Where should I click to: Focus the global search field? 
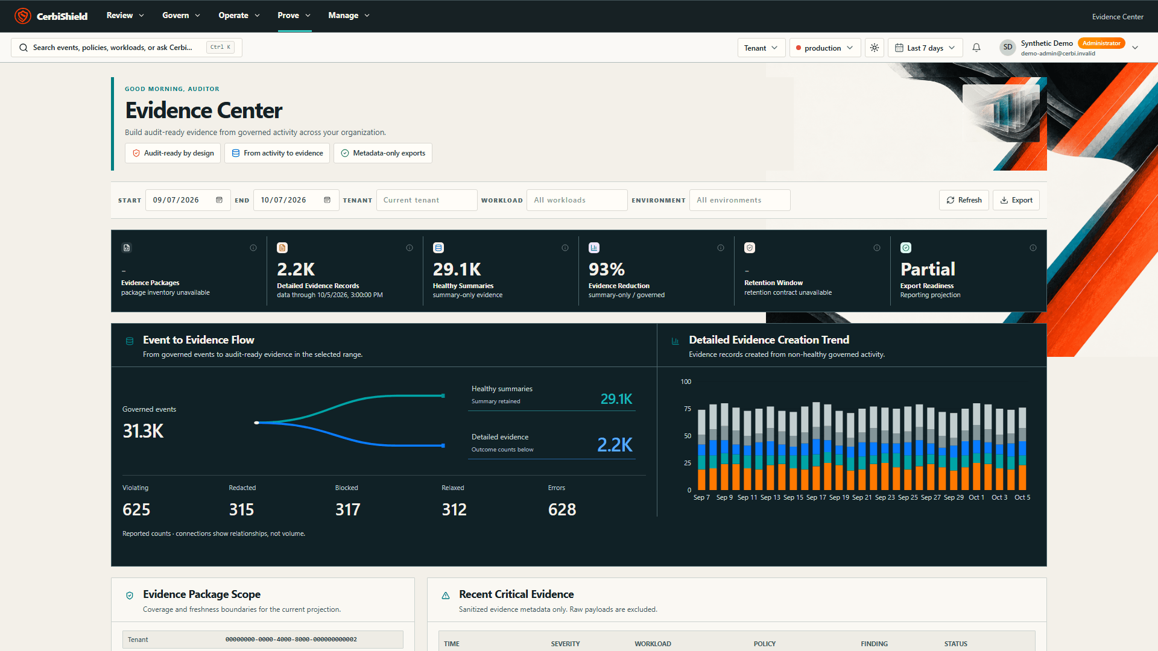coord(127,48)
